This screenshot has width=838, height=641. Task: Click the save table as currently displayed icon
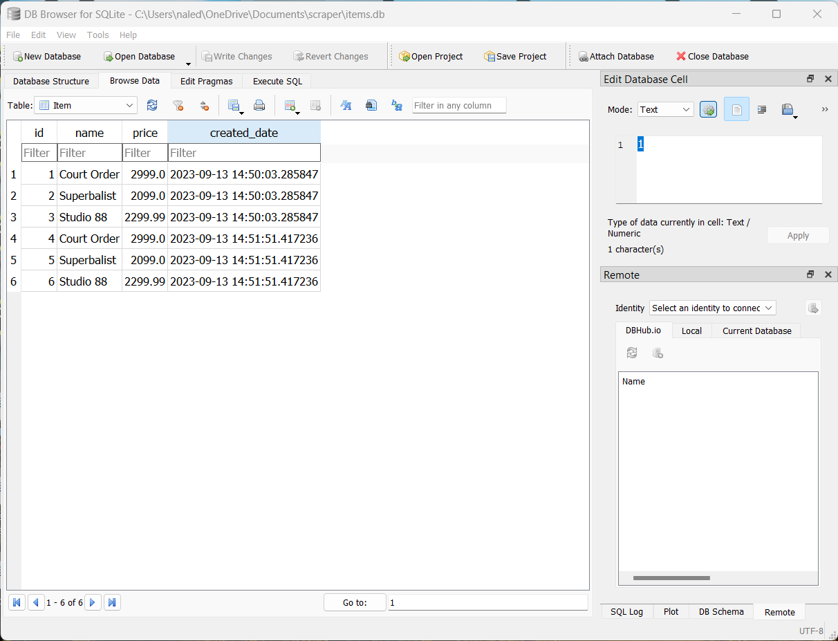(x=234, y=105)
